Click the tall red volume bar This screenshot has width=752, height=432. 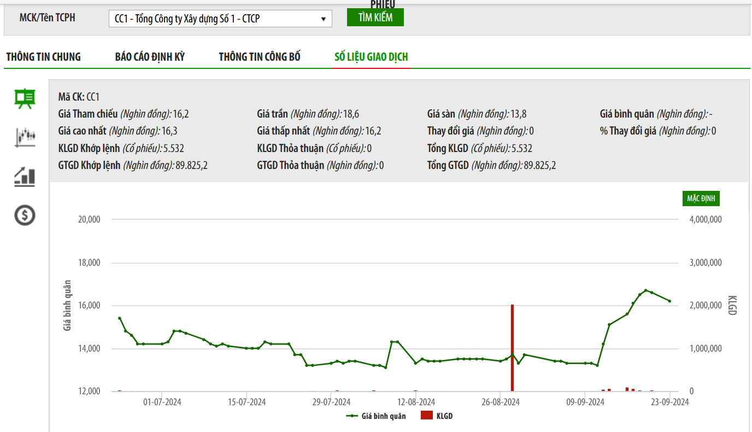(x=512, y=348)
